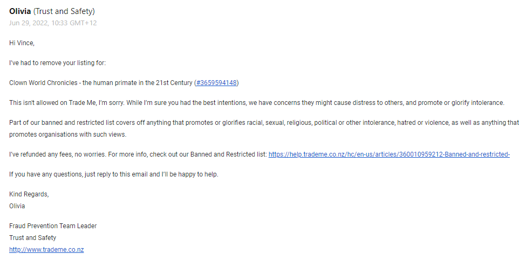Click the "Trust and Safety" line in the signature
Viewport: 527px width, 261px height.
click(32, 238)
